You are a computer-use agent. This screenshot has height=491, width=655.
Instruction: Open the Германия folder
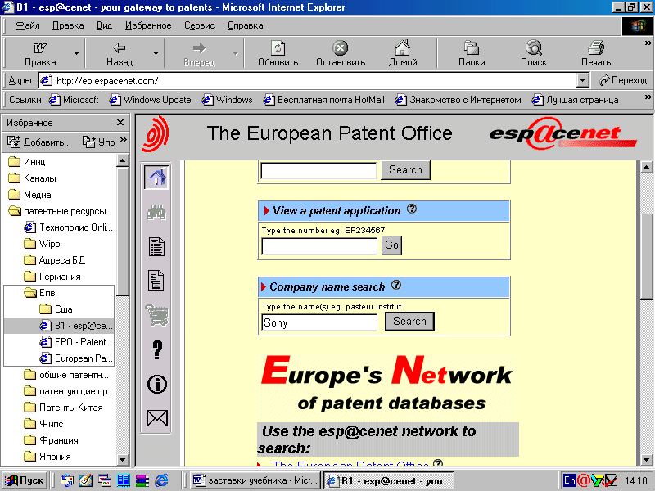[52, 277]
